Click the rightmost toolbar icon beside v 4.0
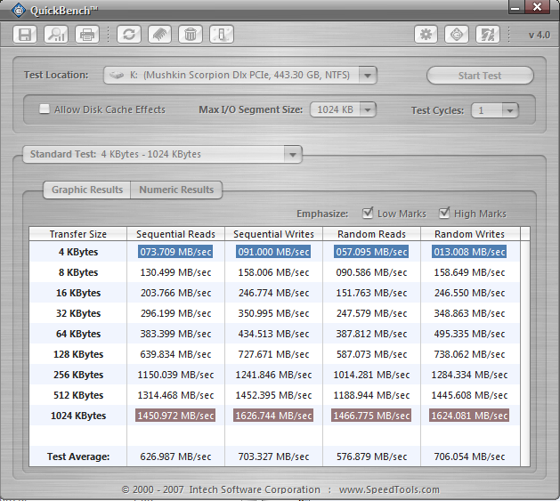560x501 pixels. click(487, 35)
